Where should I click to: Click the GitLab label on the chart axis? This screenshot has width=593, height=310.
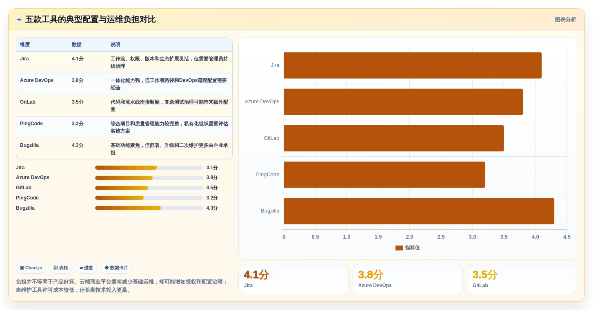tap(271, 138)
